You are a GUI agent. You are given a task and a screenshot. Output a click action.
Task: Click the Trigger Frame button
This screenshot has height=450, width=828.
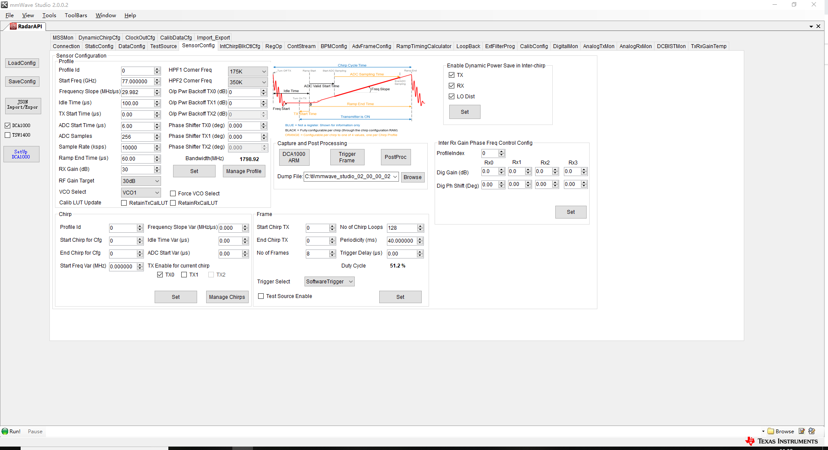pos(347,157)
